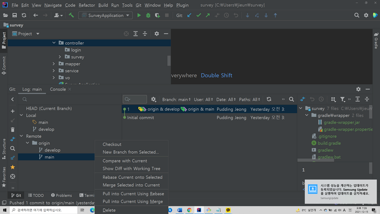Click the Synchronize reload icon in the main toolbar
Image resolution: width=380 pixels, height=214 pixels.
click(24, 15)
